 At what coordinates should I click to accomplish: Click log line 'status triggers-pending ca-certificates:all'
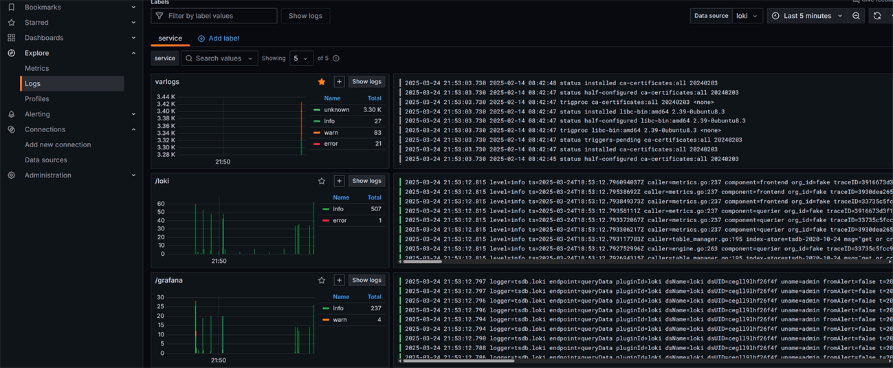(572, 140)
